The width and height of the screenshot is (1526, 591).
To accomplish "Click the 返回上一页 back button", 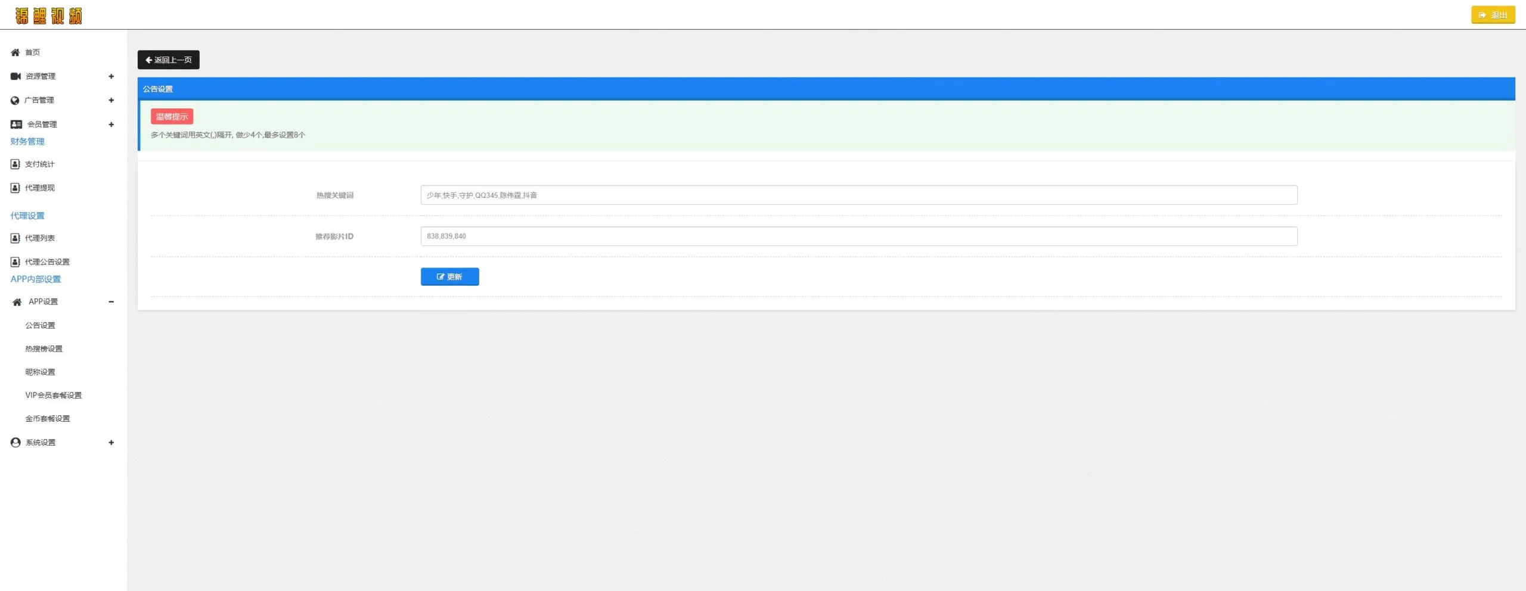I will [x=169, y=60].
